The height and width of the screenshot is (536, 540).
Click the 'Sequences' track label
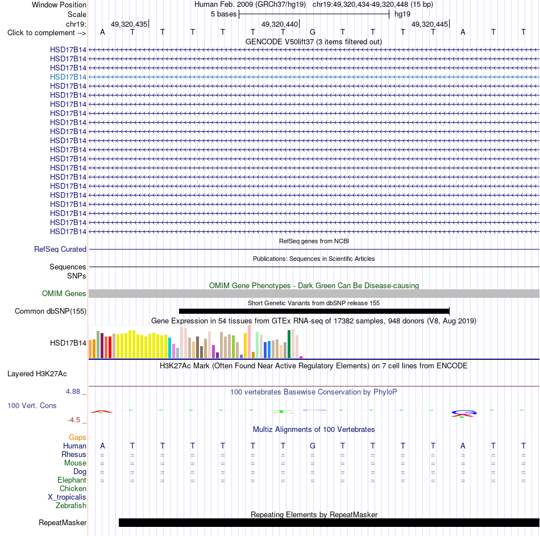pyautogui.click(x=68, y=267)
